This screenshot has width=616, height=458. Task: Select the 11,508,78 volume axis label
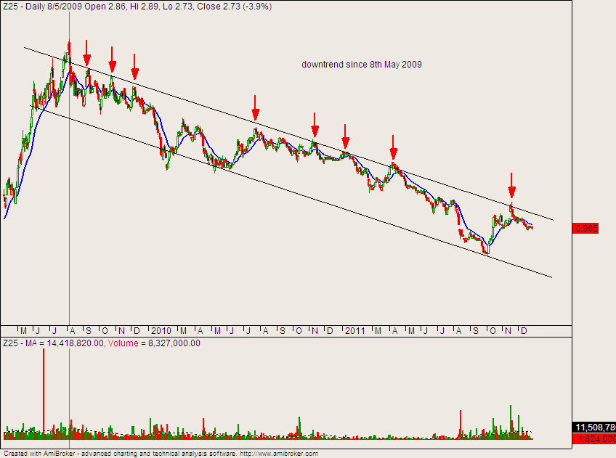595,428
